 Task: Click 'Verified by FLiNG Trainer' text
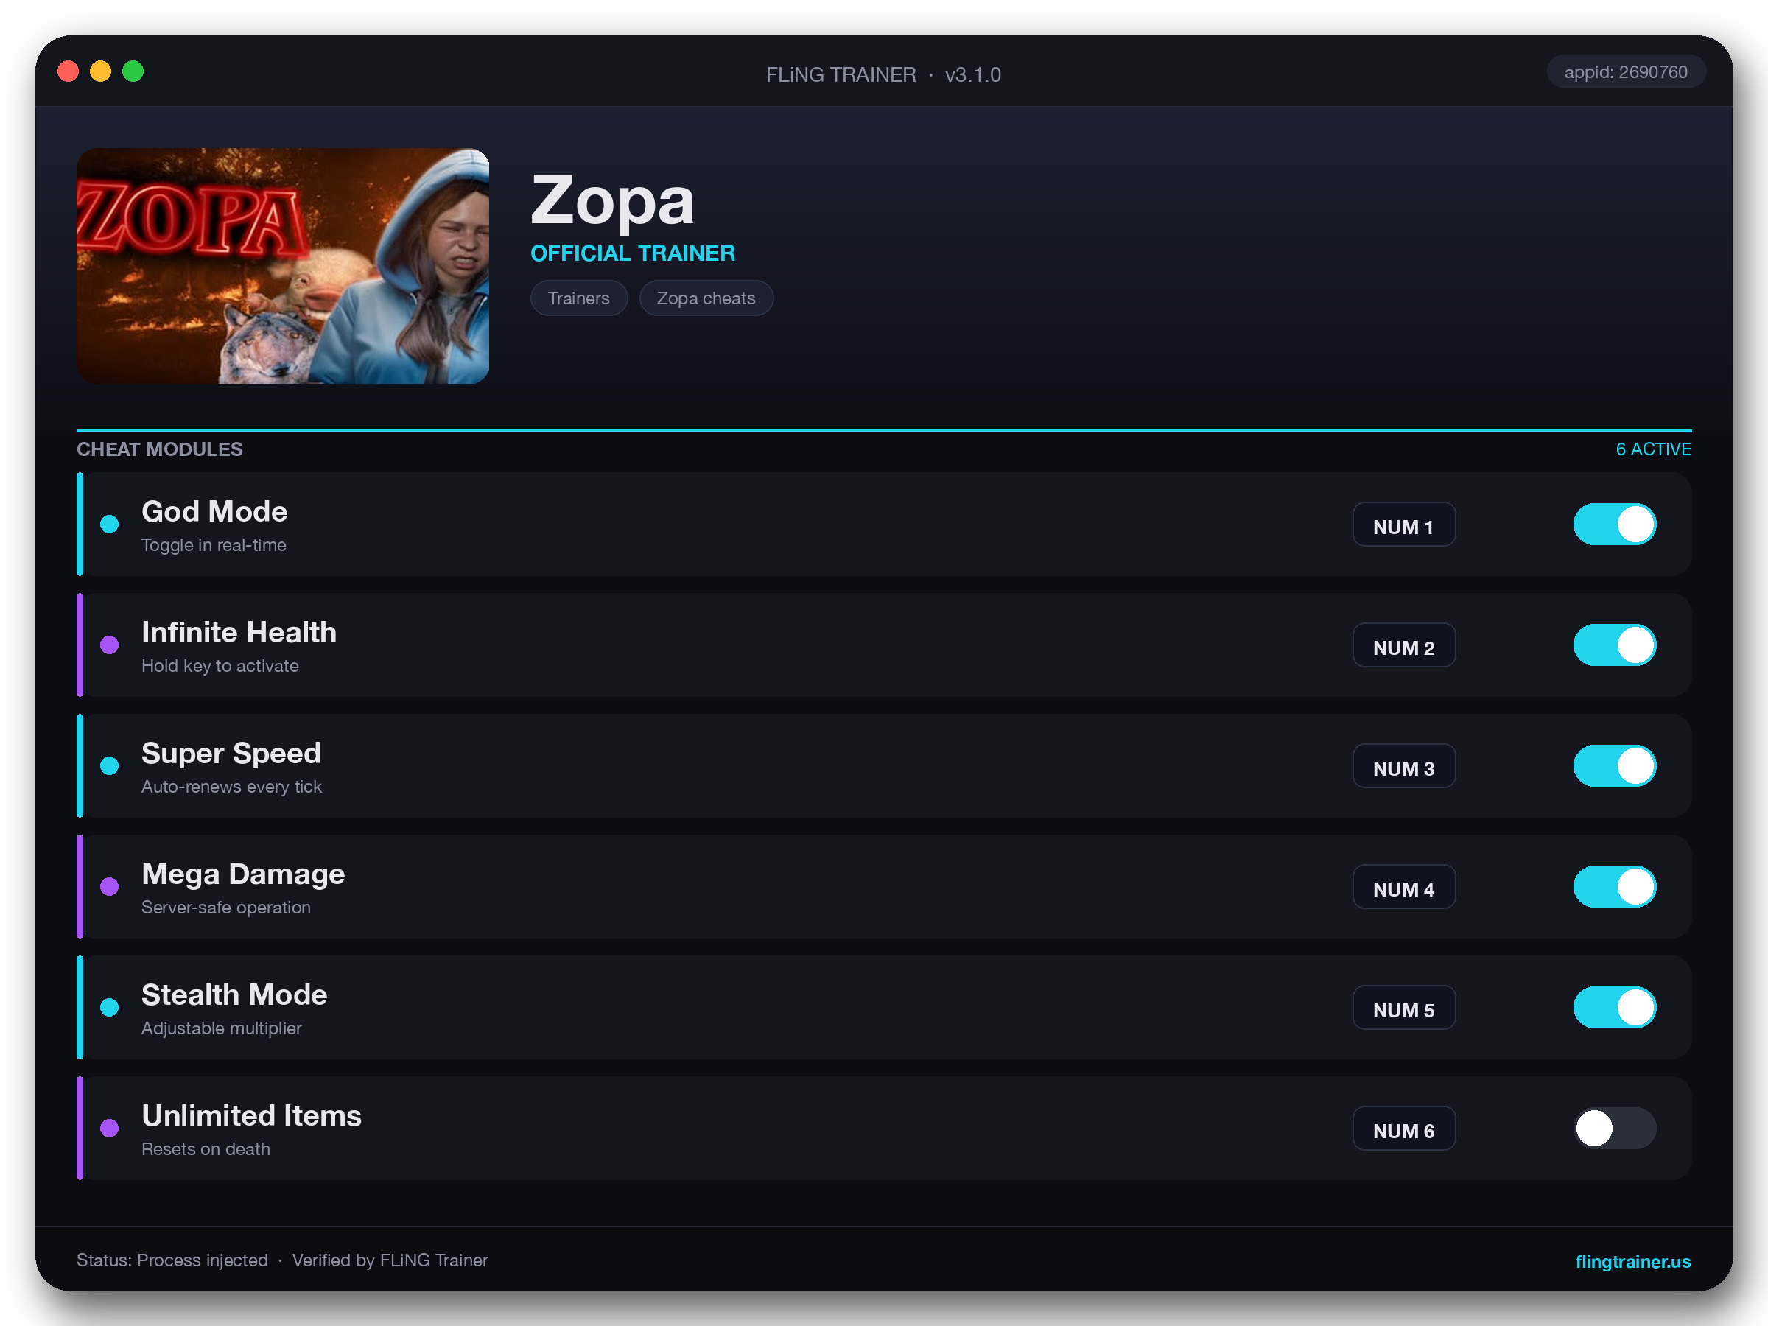pos(390,1260)
